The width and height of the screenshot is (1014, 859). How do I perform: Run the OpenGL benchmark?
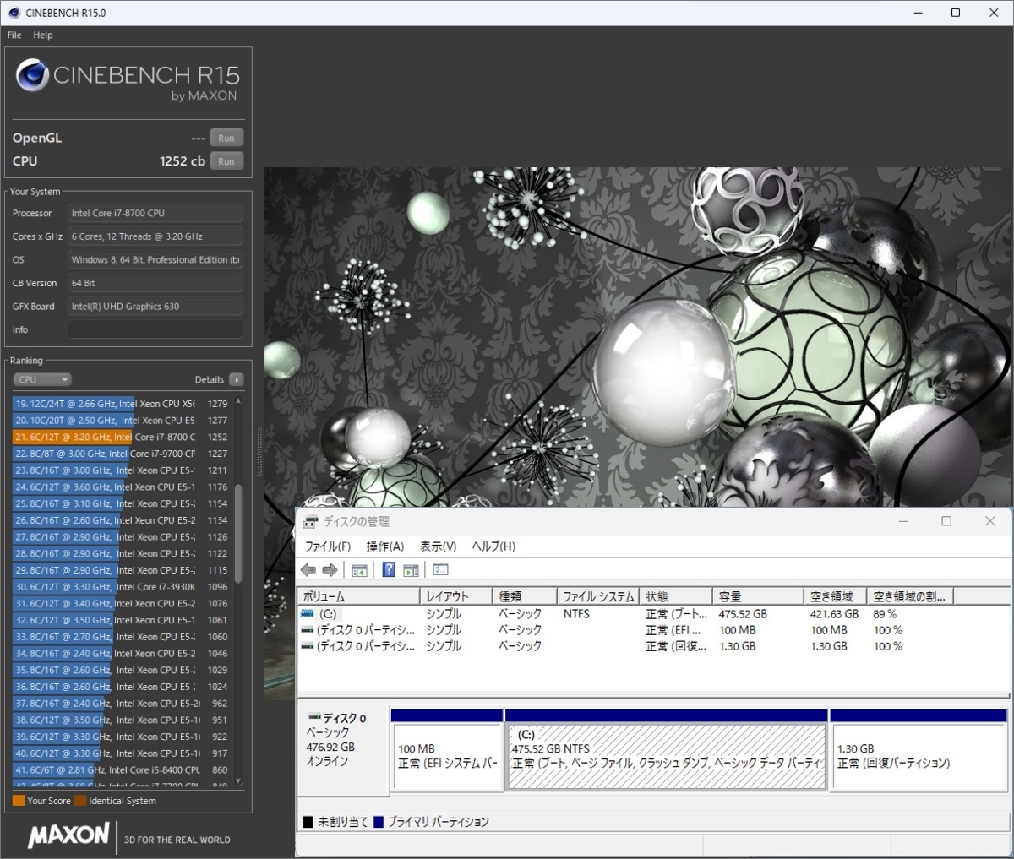tap(226, 138)
